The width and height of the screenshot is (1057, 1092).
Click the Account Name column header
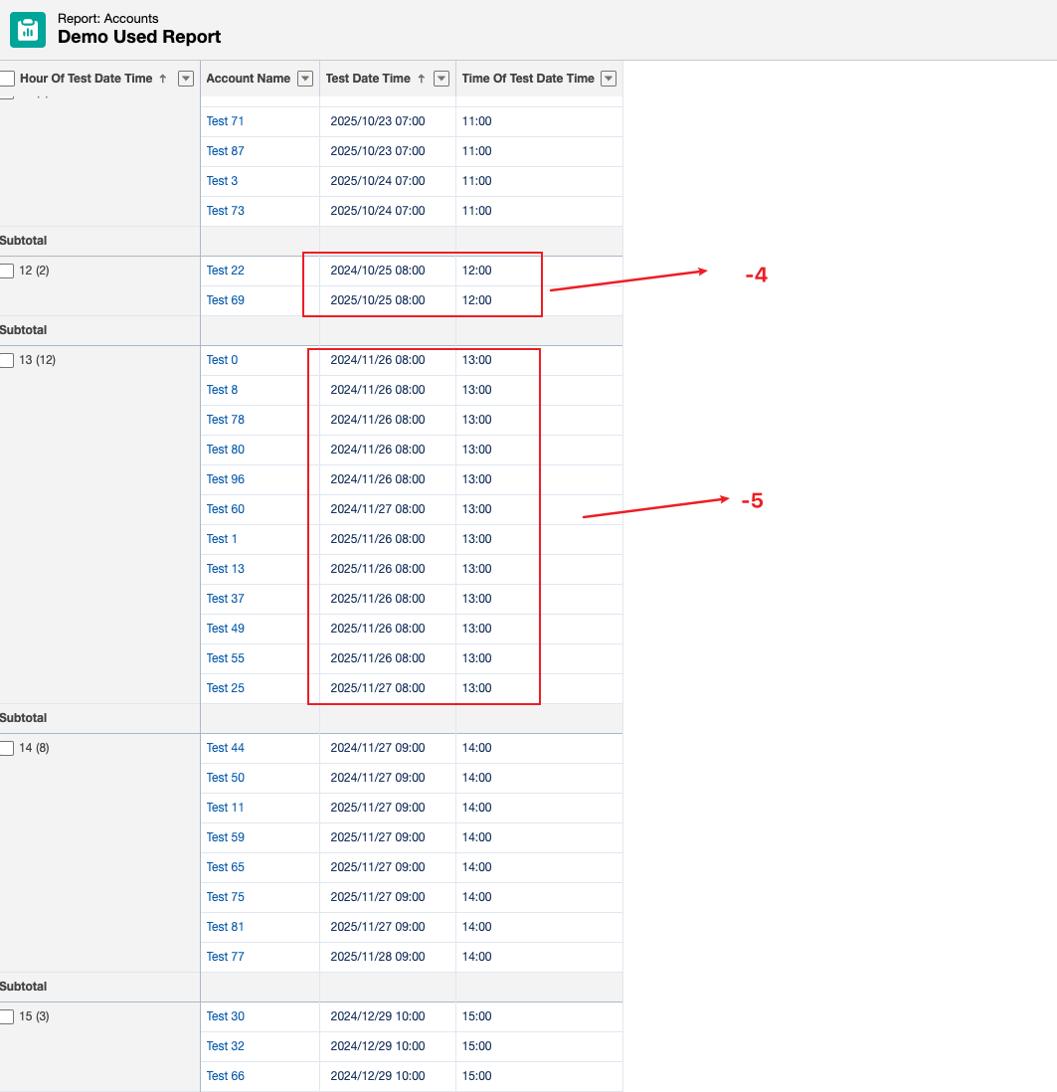[x=248, y=79]
